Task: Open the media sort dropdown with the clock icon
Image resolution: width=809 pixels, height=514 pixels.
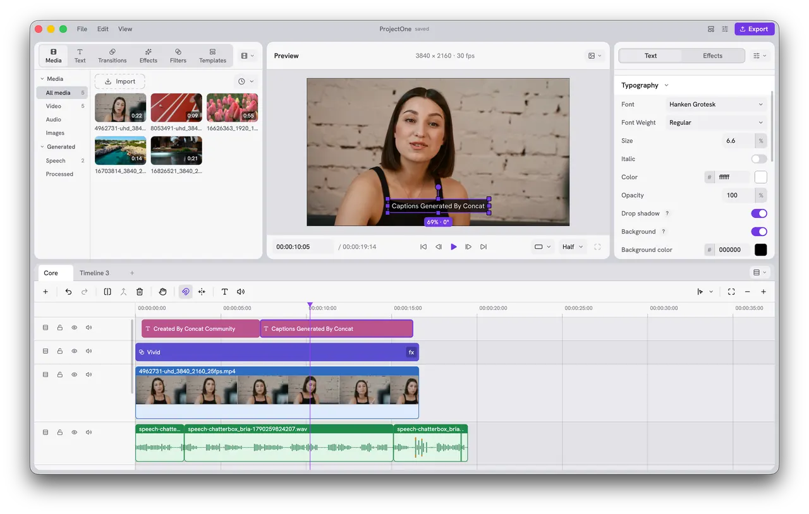Action: (246, 81)
